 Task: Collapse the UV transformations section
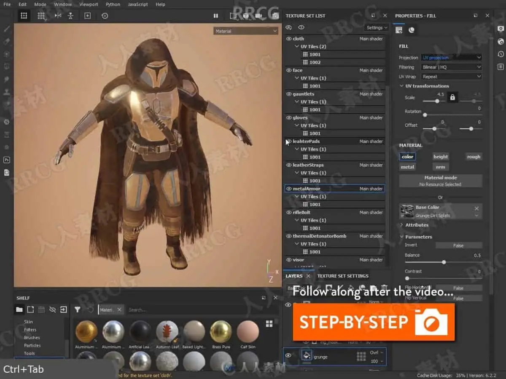[402, 86]
